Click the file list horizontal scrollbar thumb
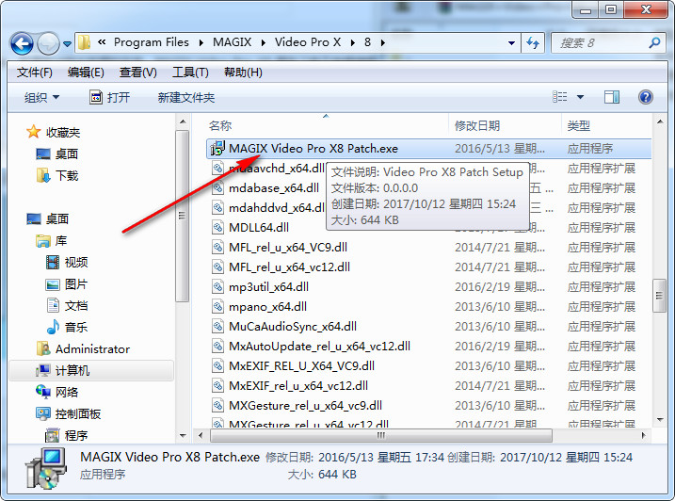Image resolution: width=675 pixels, height=501 pixels. (381, 435)
